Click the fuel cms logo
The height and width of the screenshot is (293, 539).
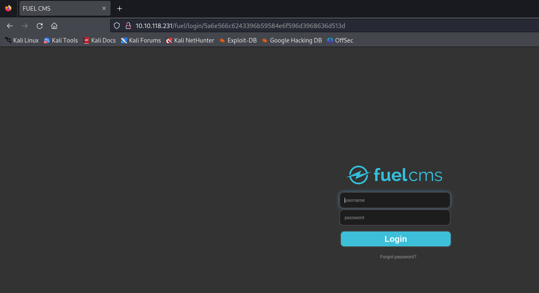[x=395, y=175]
